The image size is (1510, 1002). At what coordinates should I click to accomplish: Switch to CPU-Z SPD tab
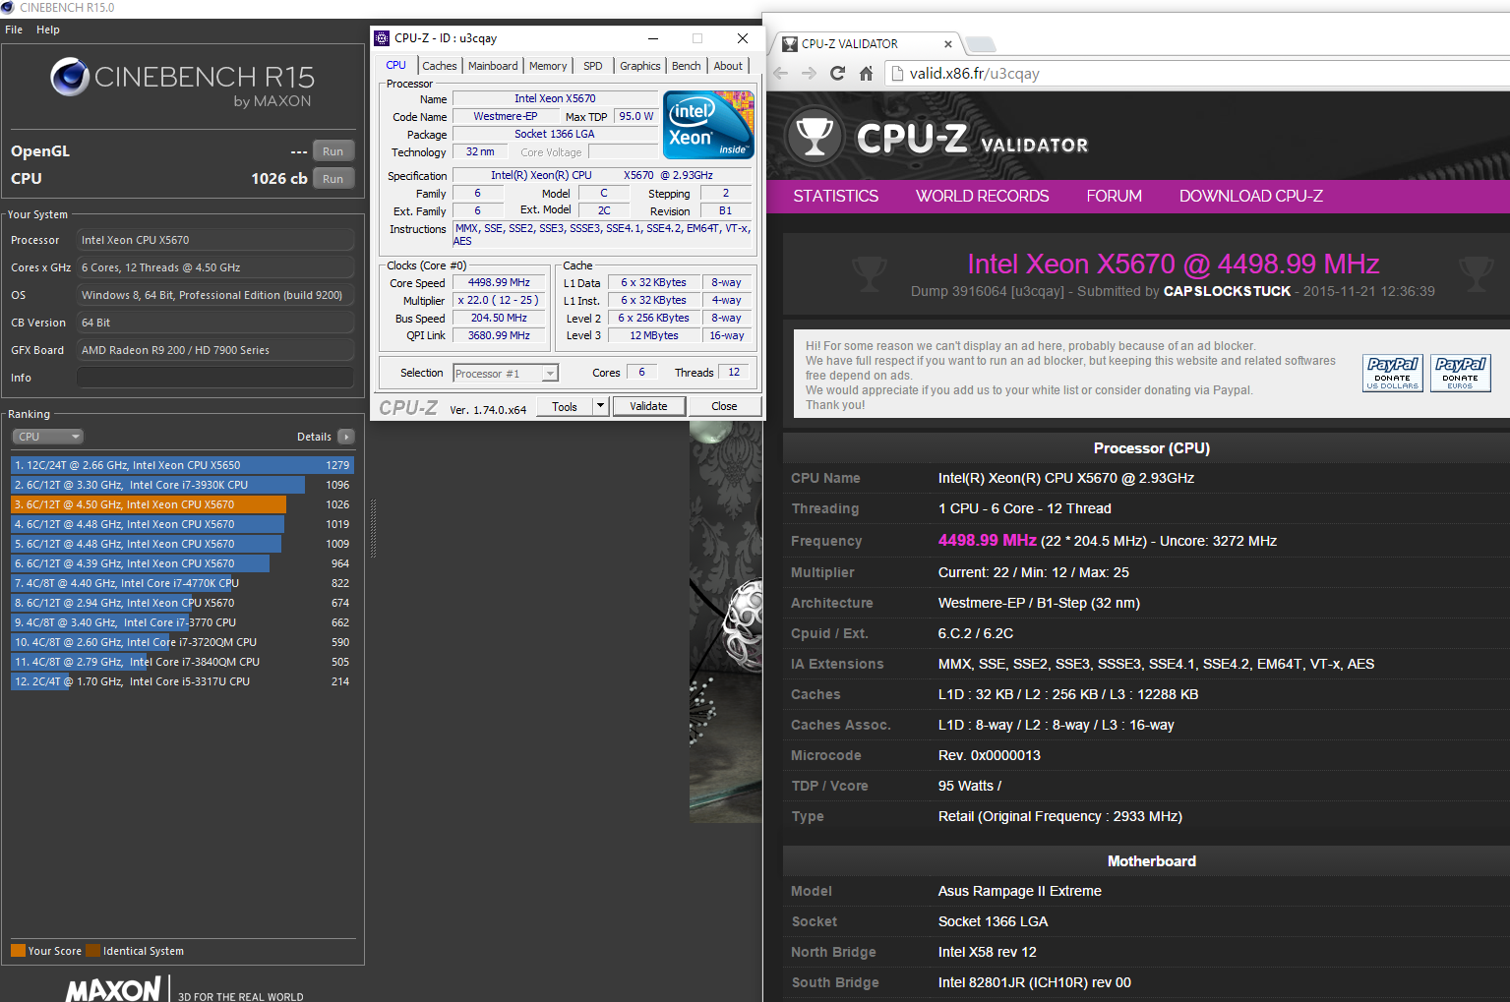point(593,66)
